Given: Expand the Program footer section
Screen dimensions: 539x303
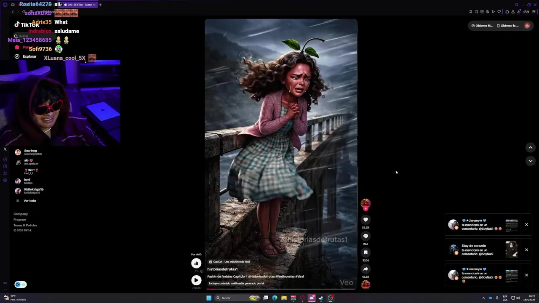Looking at the screenshot, I should pos(20,220).
